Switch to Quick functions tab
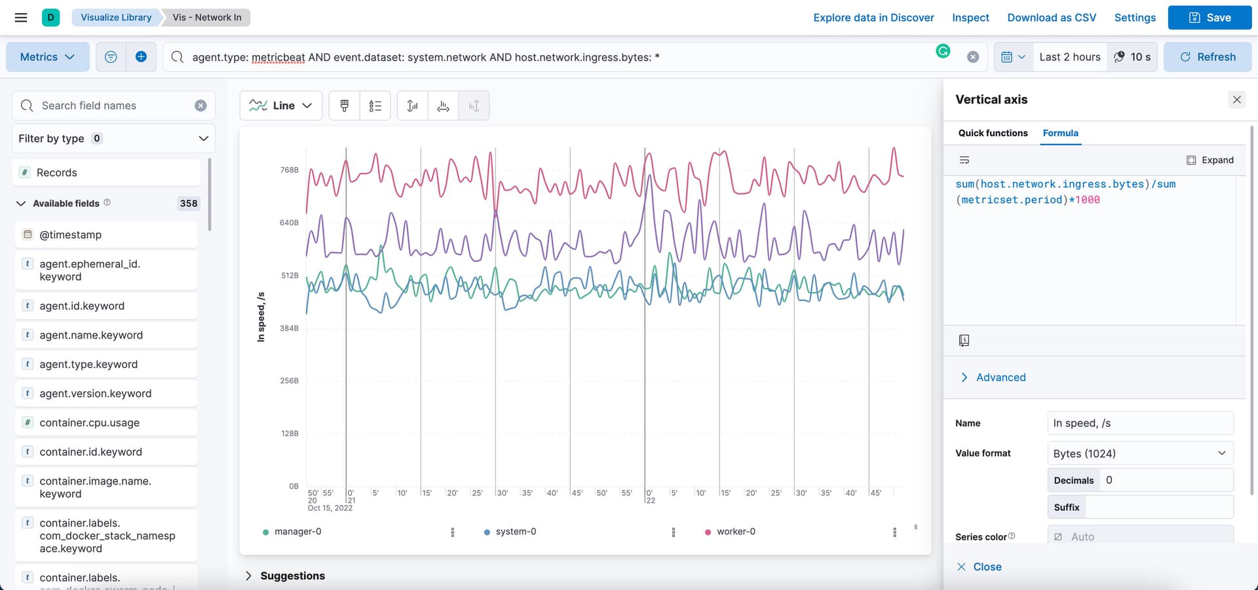Screen dimensions: 1258x590 tap(993, 133)
